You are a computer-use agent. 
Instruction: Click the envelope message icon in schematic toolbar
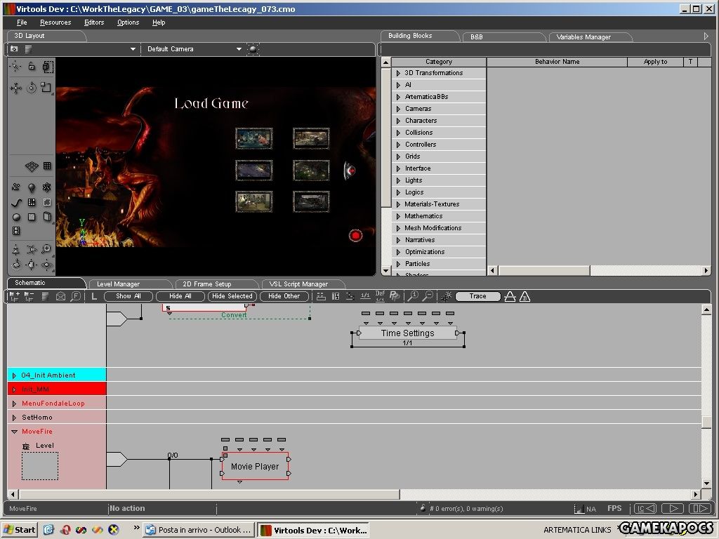pos(60,297)
